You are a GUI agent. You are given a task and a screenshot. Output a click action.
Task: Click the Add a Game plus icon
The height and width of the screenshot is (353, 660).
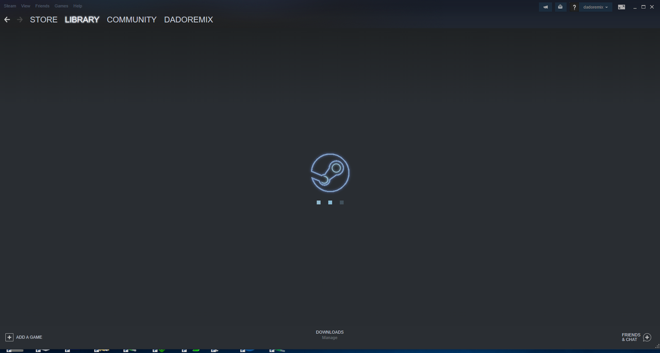click(x=9, y=337)
